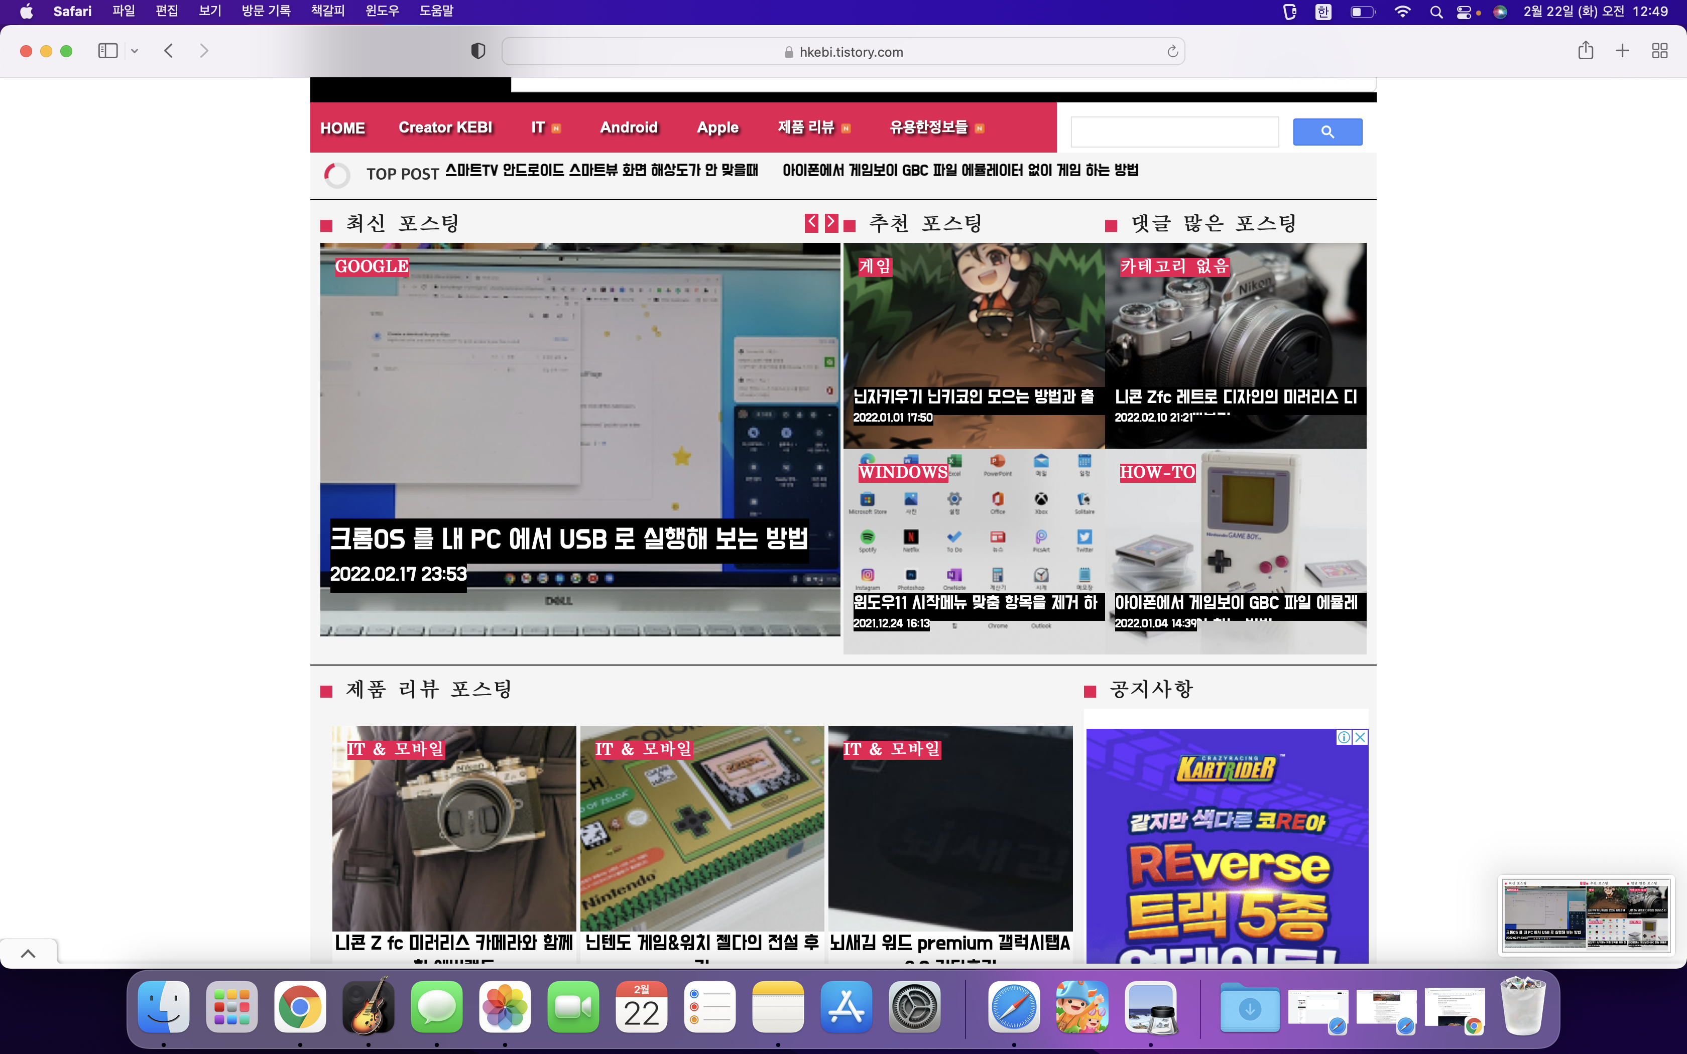The width and height of the screenshot is (1687, 1054).
Task: Show the tab overview grid icon
Action: 1660,51
